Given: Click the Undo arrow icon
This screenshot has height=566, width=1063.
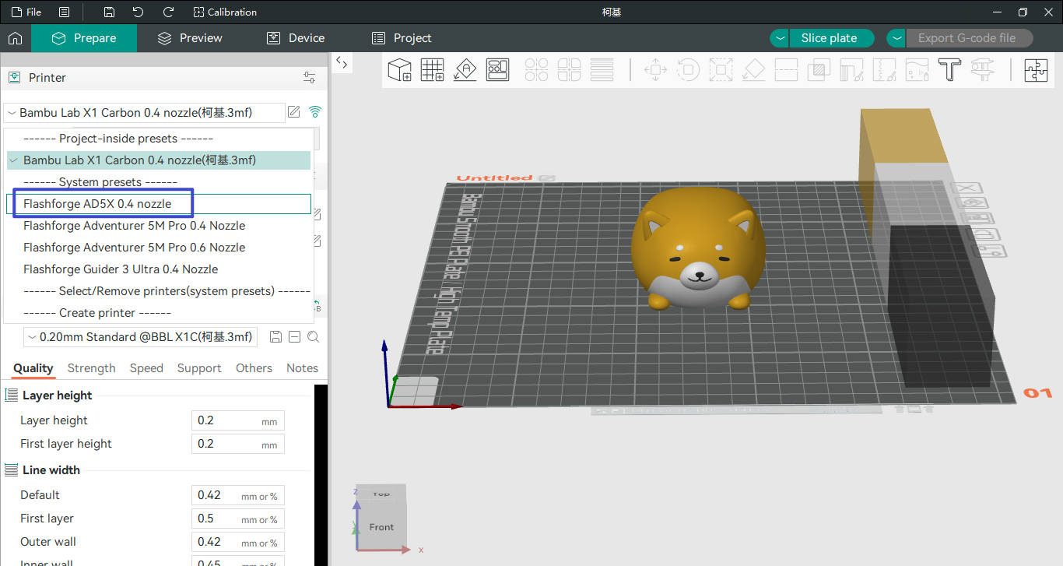Looking at the screenshot, I should click(139, 12).
